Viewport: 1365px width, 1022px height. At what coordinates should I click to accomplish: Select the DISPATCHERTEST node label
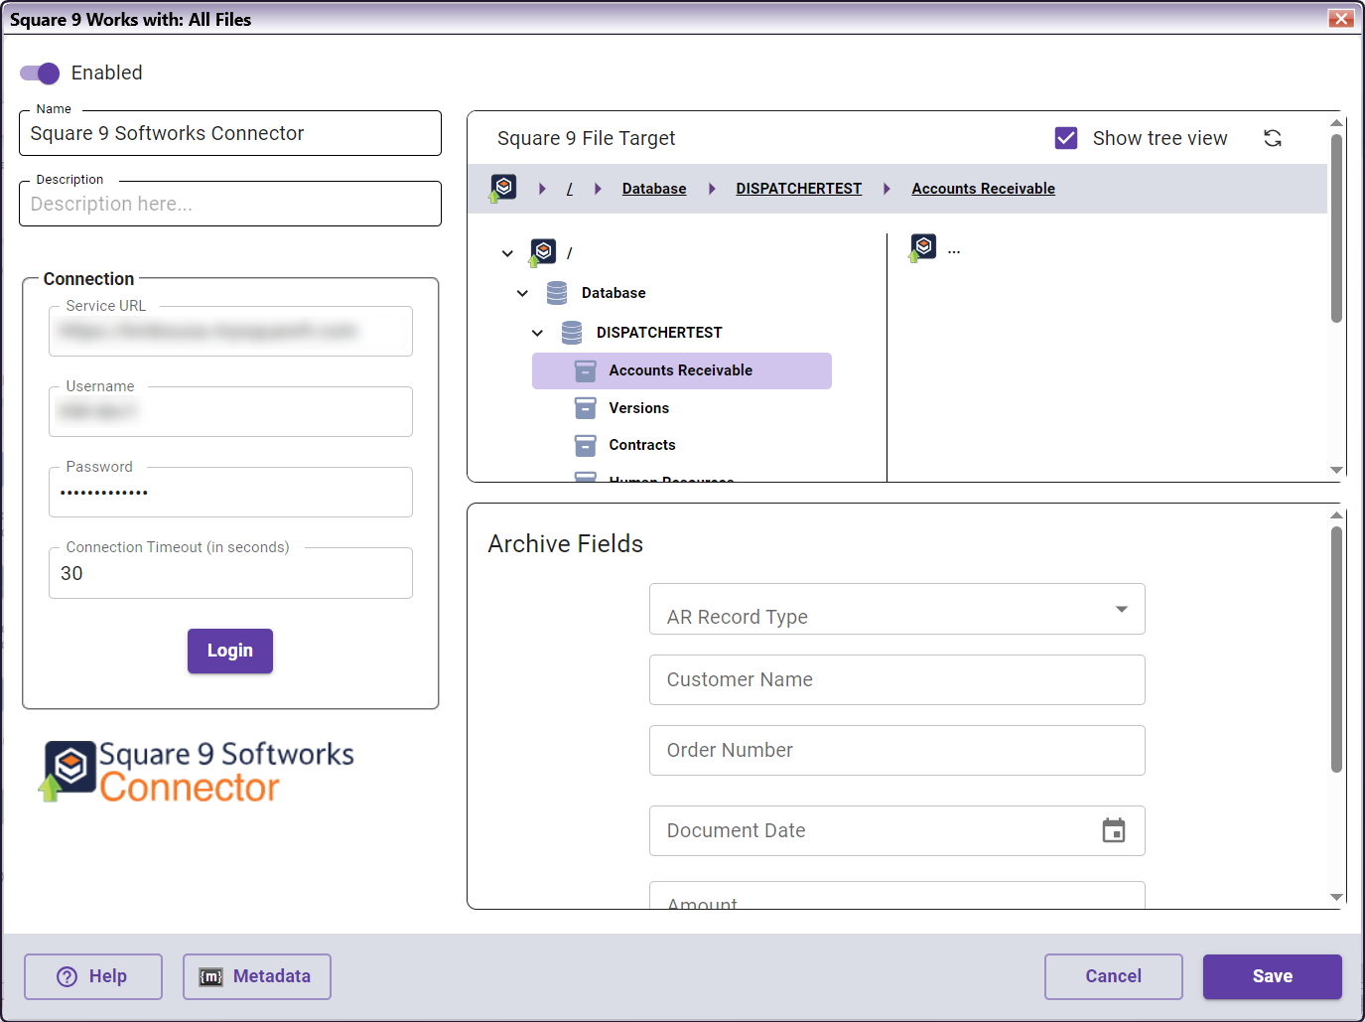(659, 333)
